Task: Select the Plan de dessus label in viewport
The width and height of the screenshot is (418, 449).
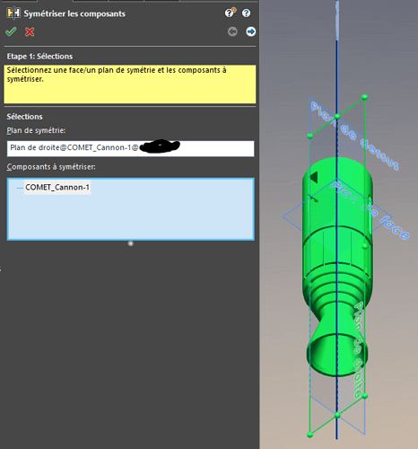Action: click(x=354, y=136)
